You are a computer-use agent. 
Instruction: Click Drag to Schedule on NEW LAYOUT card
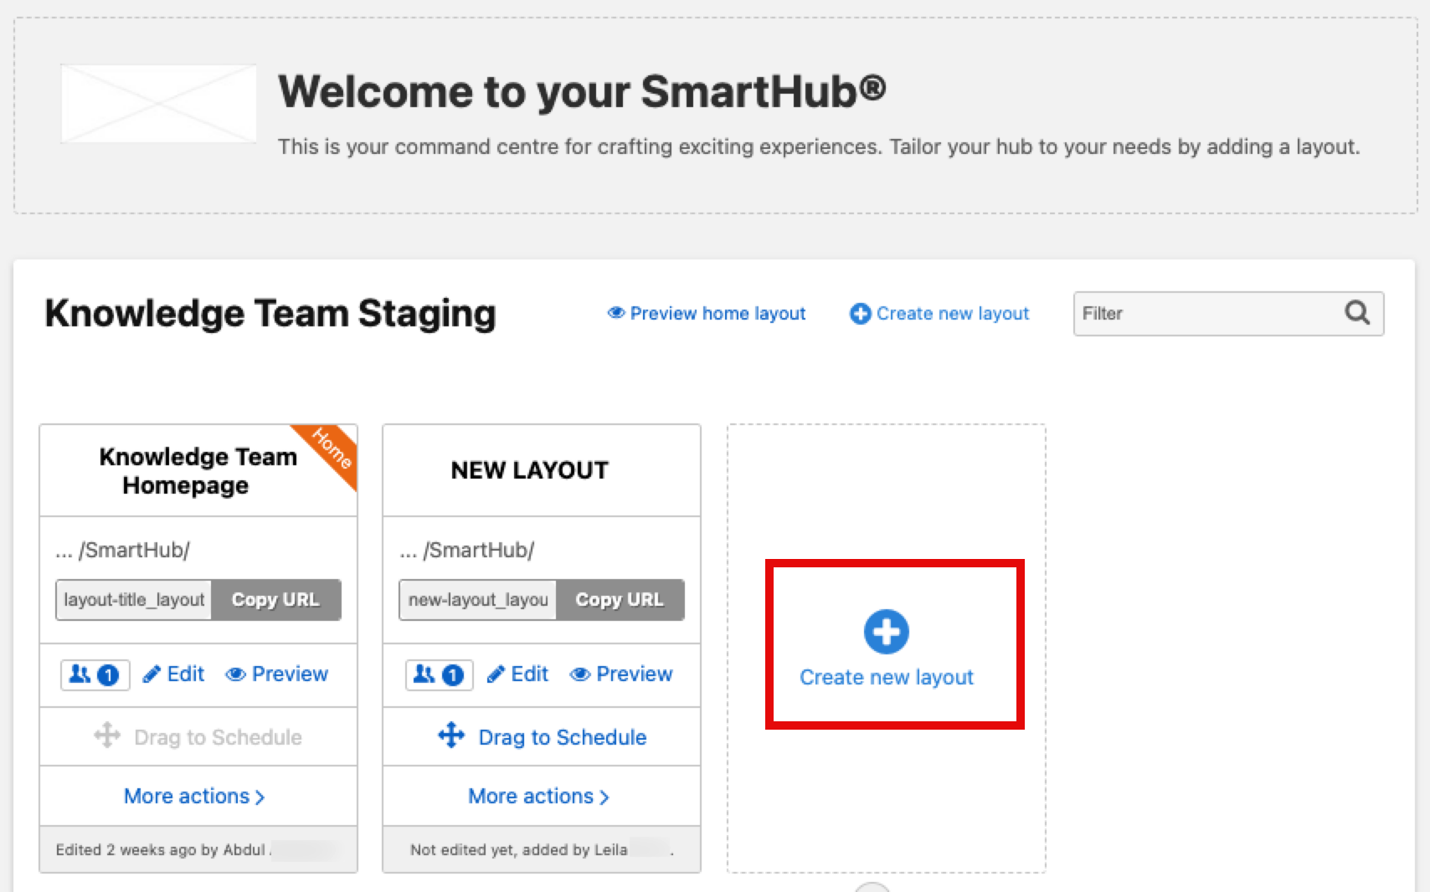[542, 737]
